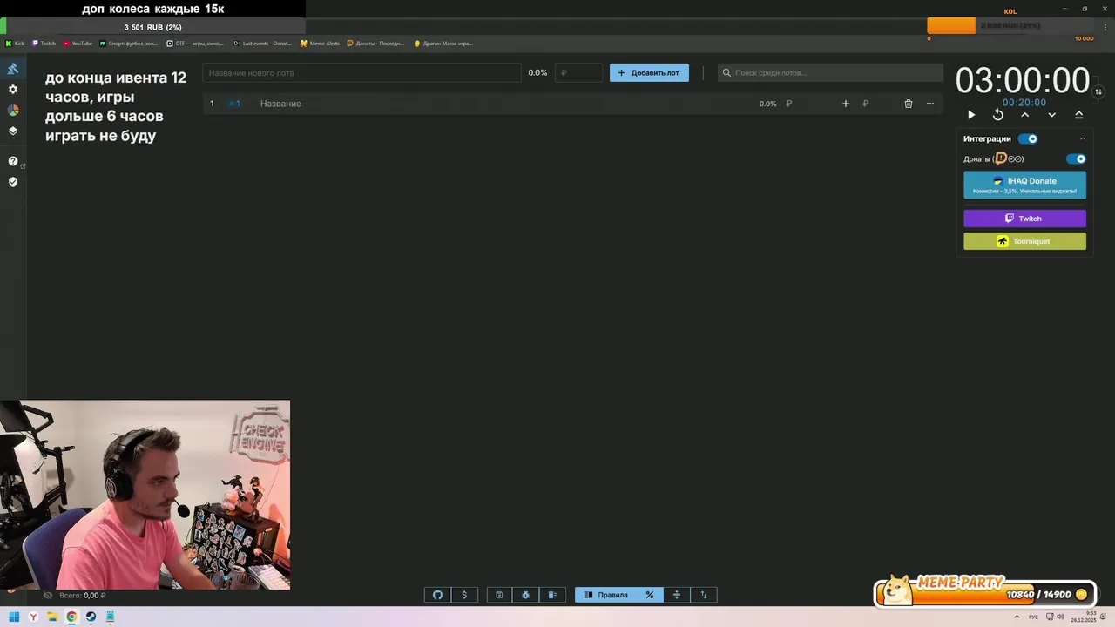Click the bug icon in bottom toolbar
1115x627 pixels.
pos(526,595)
